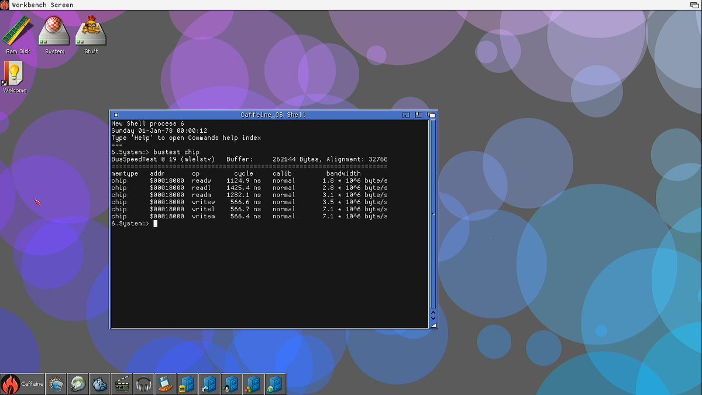This screenshot has width=702, height=395.
Task: Launch the floppy disk dock icon
Action: click(x=166, y=384)
